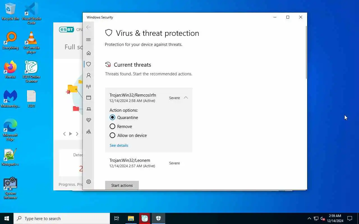The image size is (359, 224).
Task: Open Home in Windows Security sidebar
Action: pyautogui.click(x=89, y=53)
